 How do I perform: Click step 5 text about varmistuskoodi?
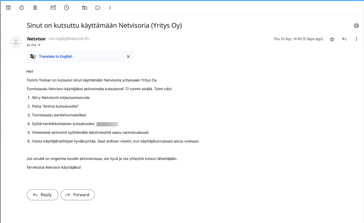tap(91, 133)
